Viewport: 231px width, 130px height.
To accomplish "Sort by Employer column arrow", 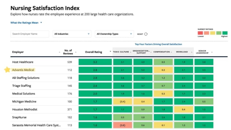I will tap(60, 52).
